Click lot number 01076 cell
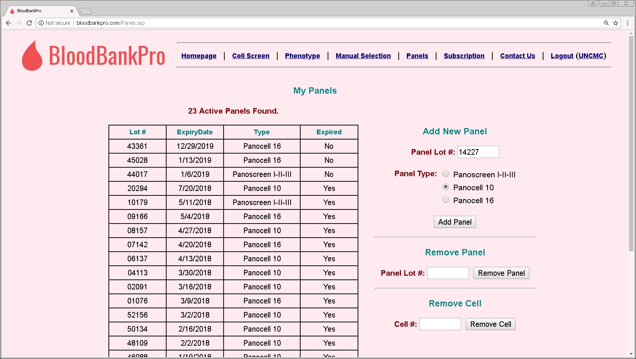This screenshot has width=636, height=359. [x=138, y=301]
